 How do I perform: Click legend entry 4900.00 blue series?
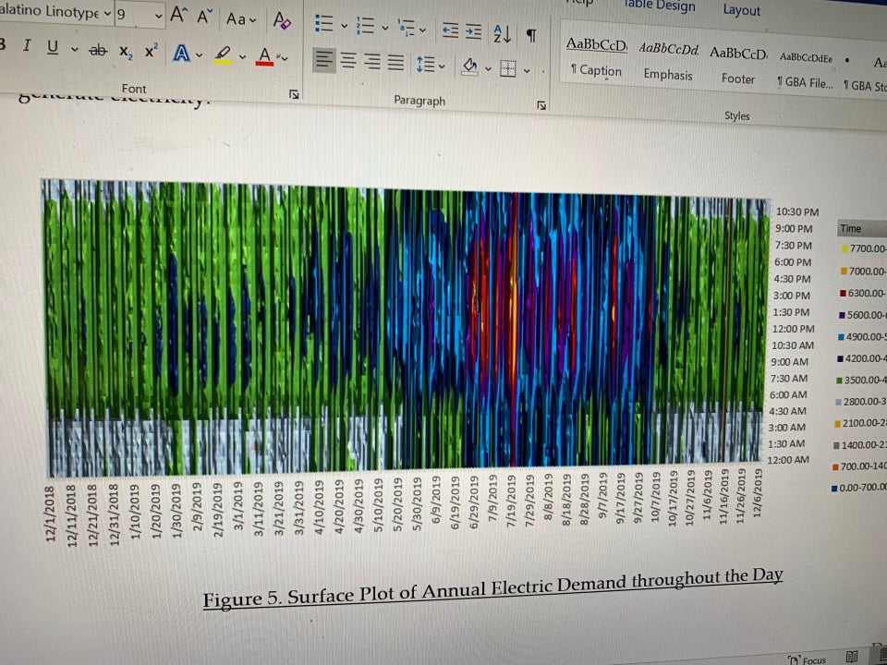(861, 336)
